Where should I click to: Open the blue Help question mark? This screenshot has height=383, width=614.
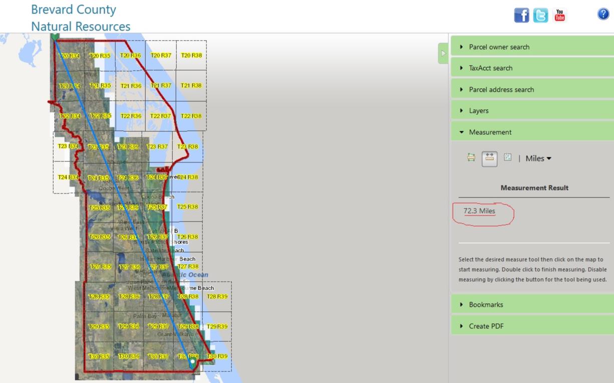pyautogui.click(x=603, y=14)
